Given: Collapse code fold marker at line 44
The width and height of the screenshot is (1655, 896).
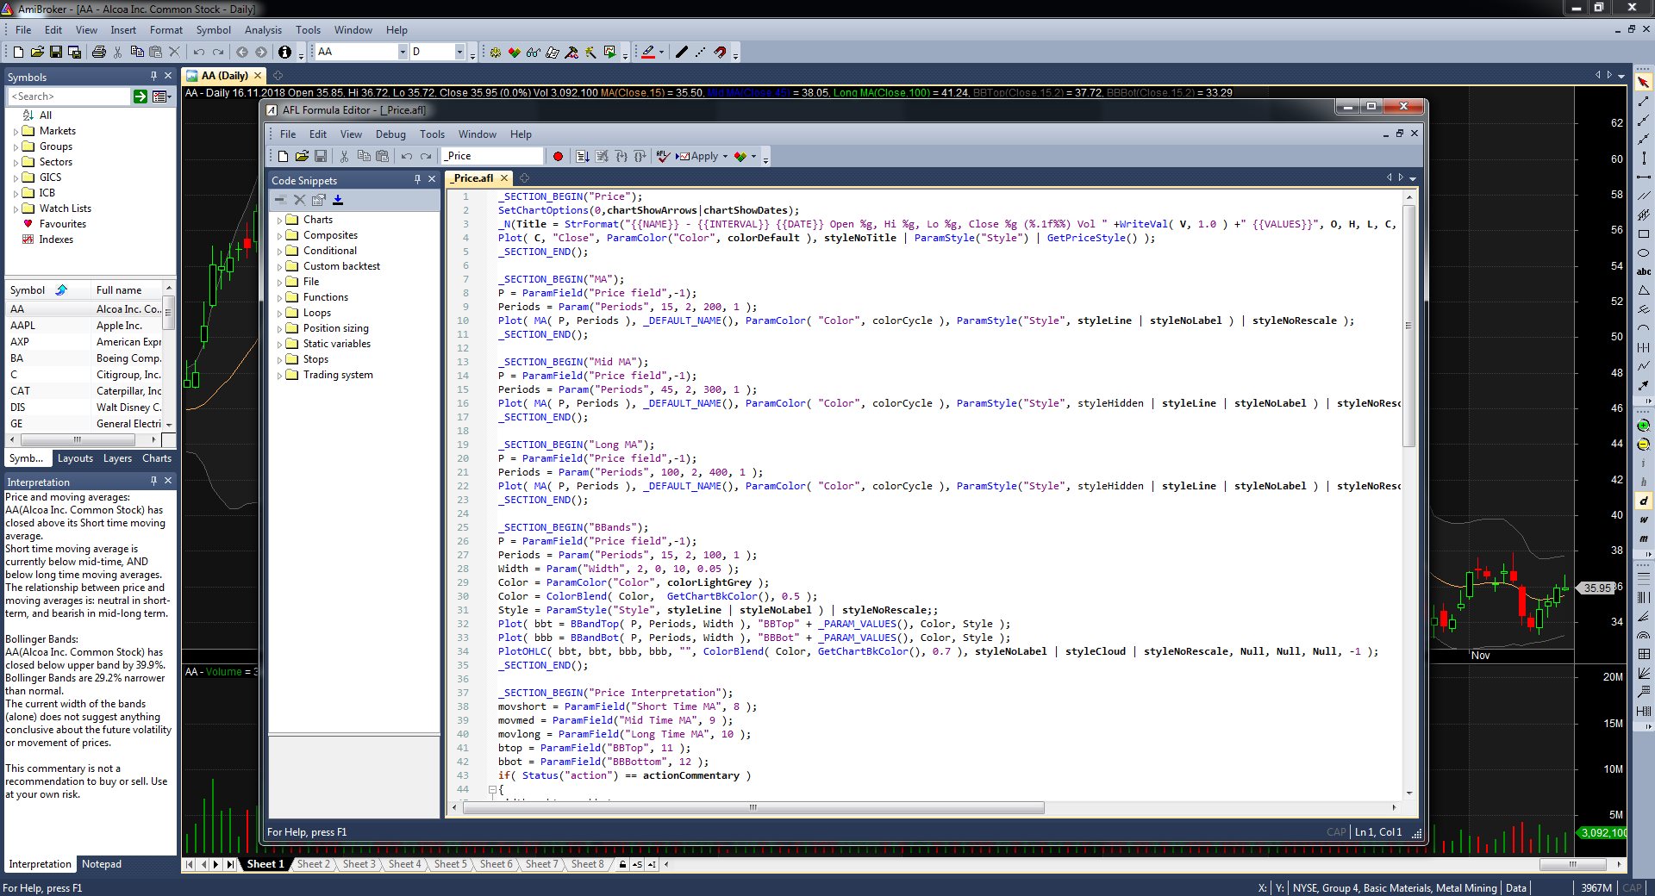Looking at the screenshot, I should [492, 789].
